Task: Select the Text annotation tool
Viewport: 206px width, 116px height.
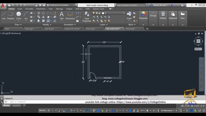Action: [x=61, y=16]
